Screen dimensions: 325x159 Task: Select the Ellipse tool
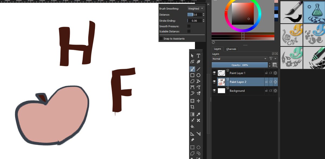click(199, 75)
